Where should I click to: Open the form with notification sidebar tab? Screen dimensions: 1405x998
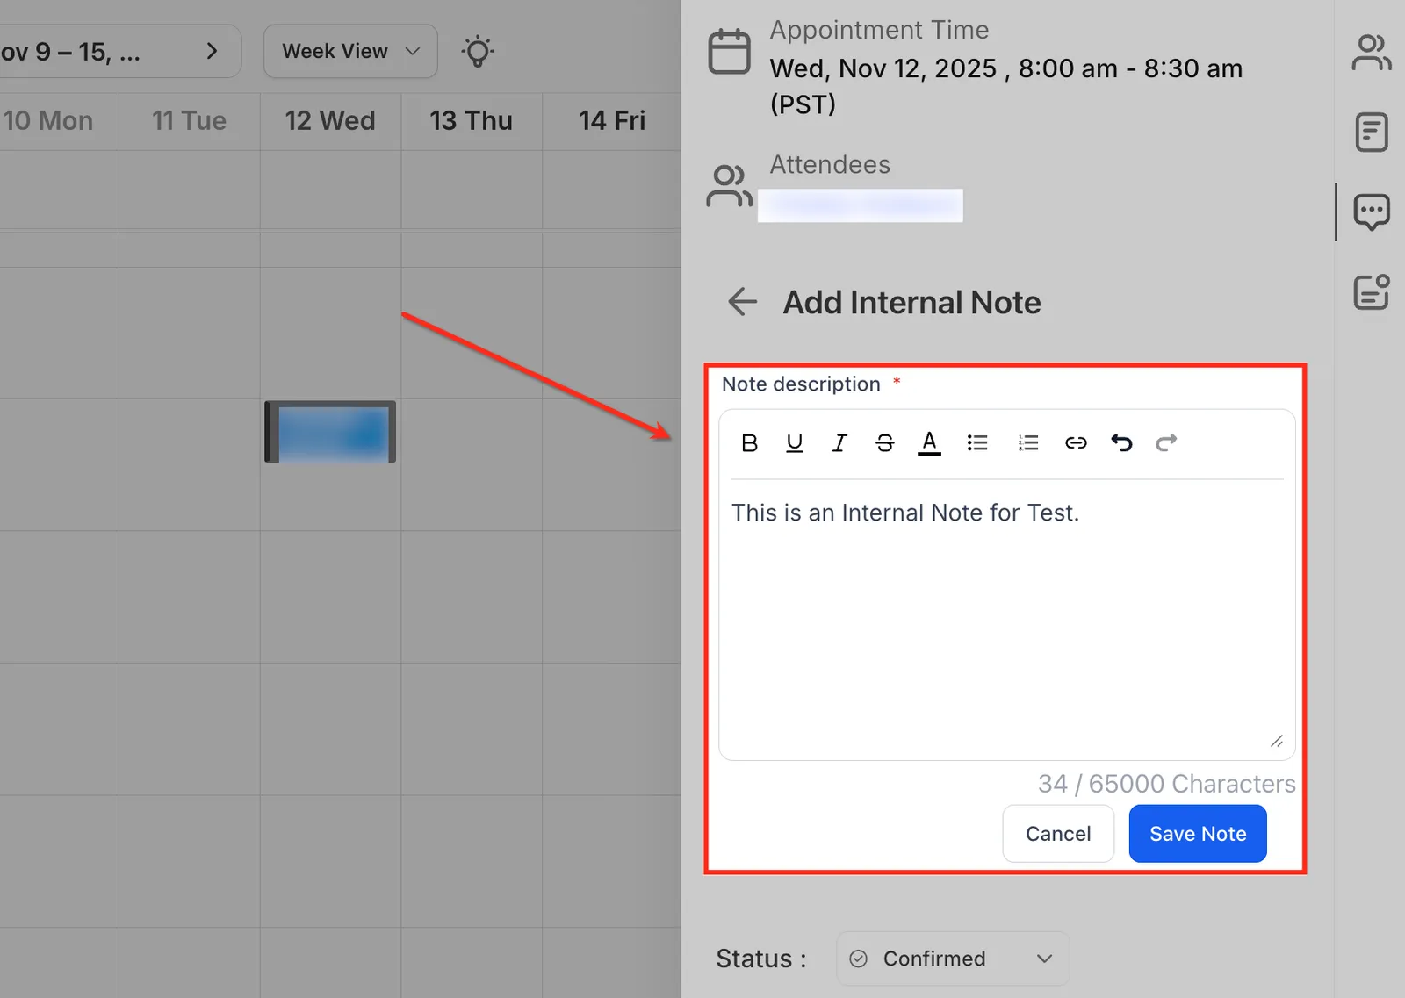(1371, 292)
